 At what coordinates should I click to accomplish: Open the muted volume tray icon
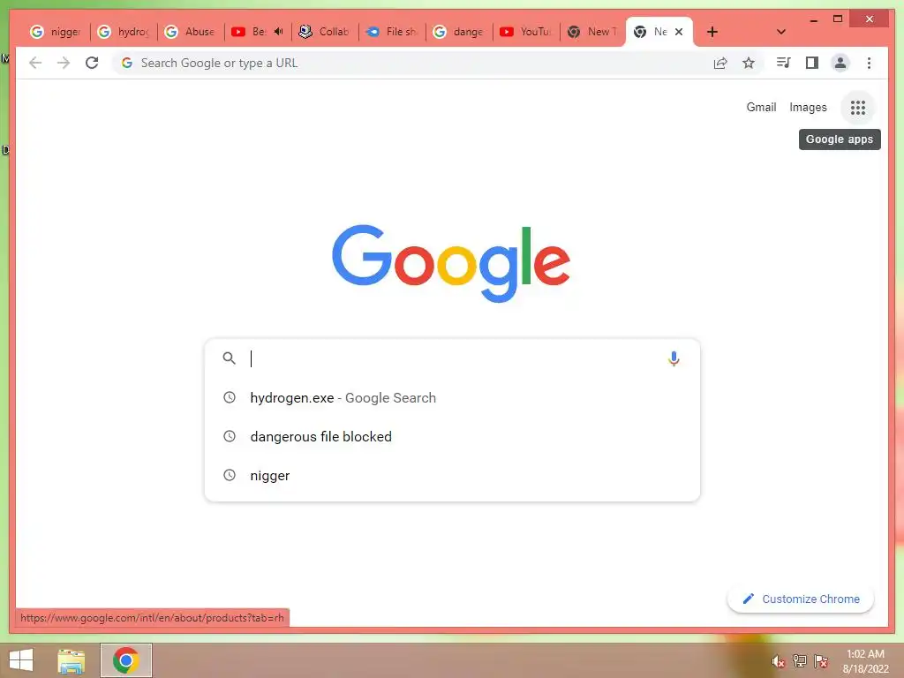click(x=778, y=661)
